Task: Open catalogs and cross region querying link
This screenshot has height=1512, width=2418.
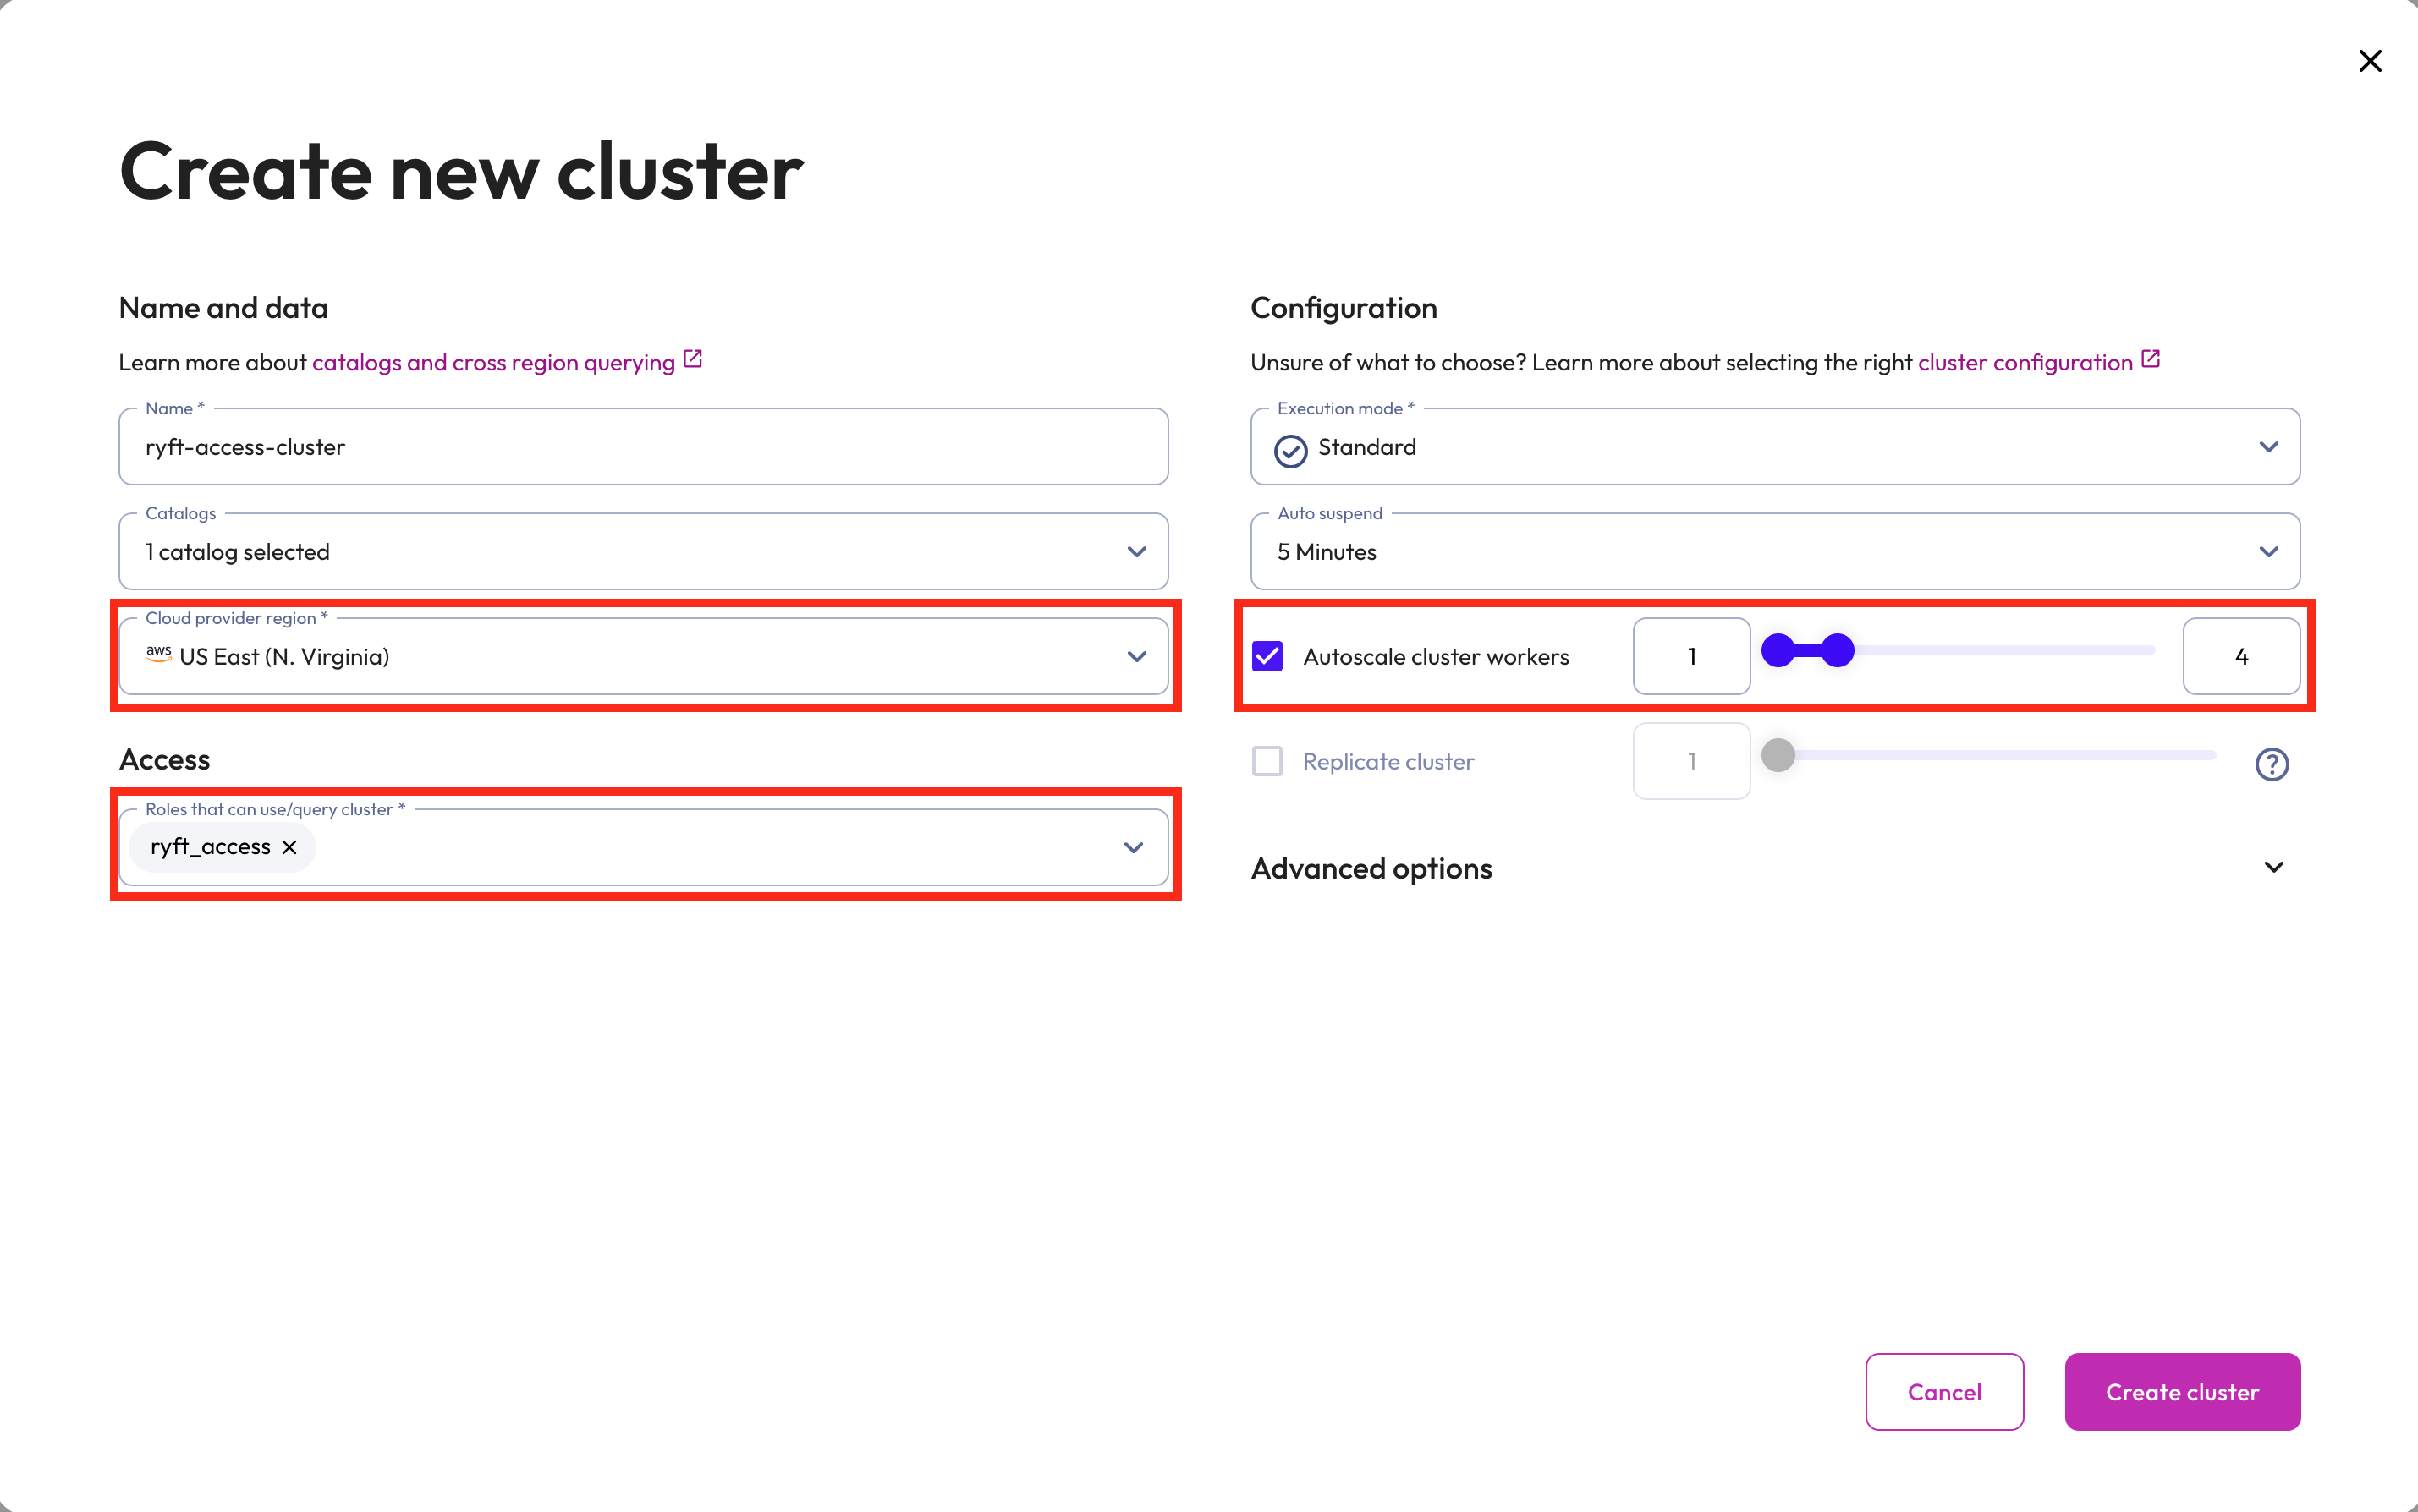Action: (x=493, y=363)
